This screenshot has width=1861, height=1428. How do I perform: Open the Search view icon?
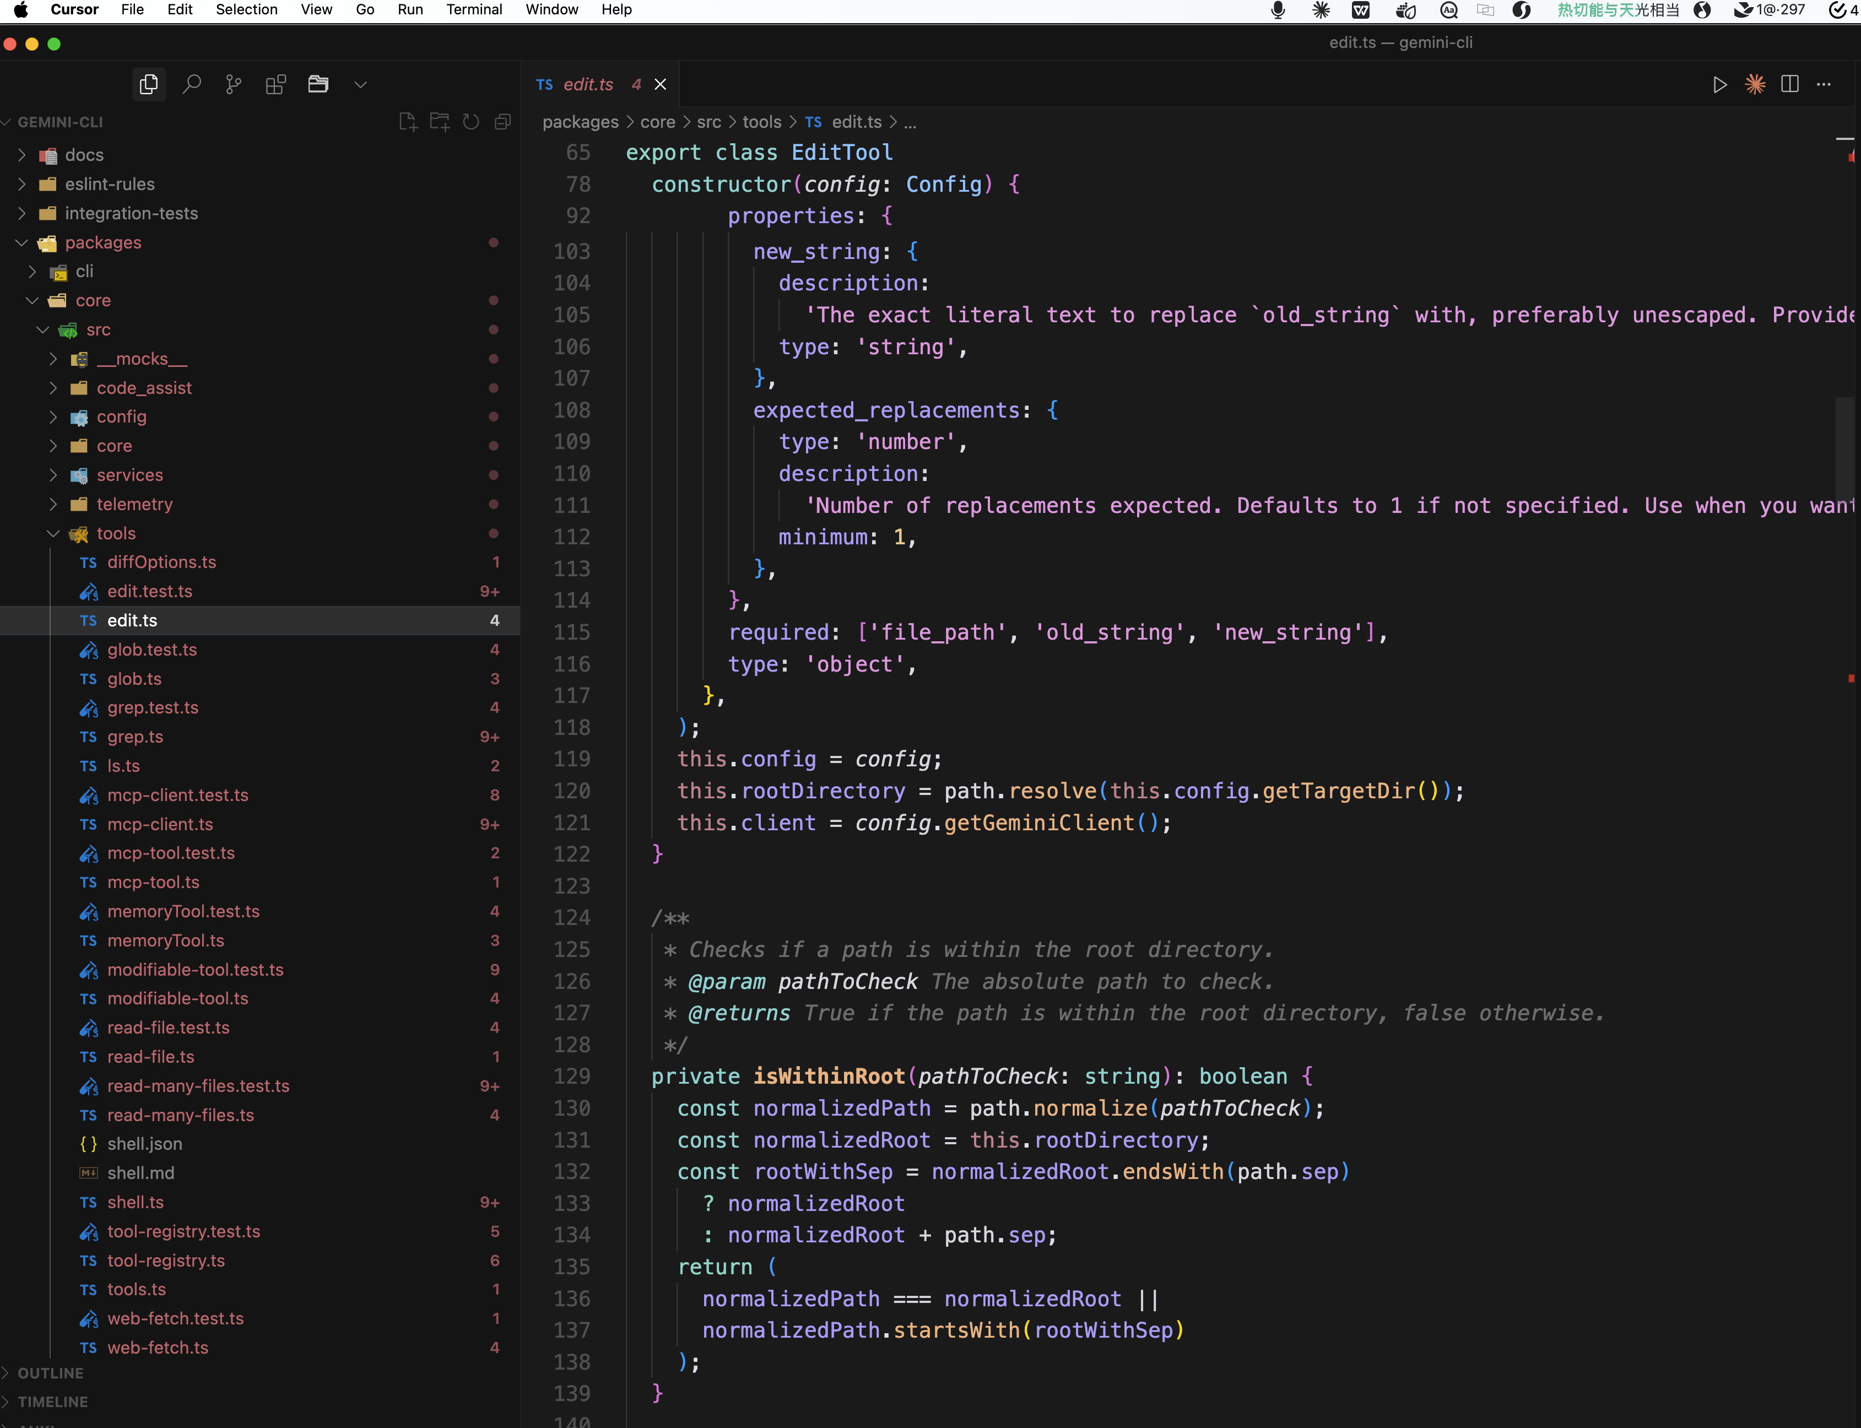192,84
